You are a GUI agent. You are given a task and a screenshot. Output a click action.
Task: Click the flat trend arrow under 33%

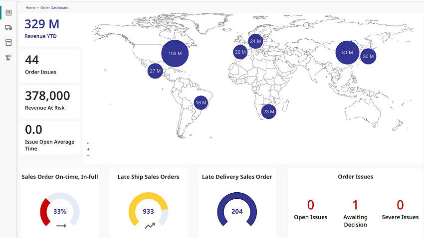point(61,226)
